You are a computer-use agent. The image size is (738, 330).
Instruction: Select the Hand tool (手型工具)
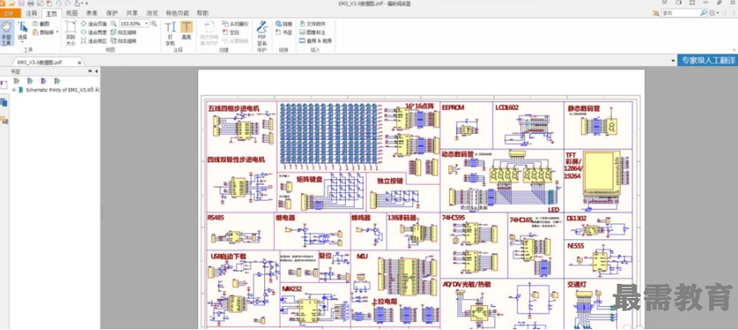click(x=6, y=33)
